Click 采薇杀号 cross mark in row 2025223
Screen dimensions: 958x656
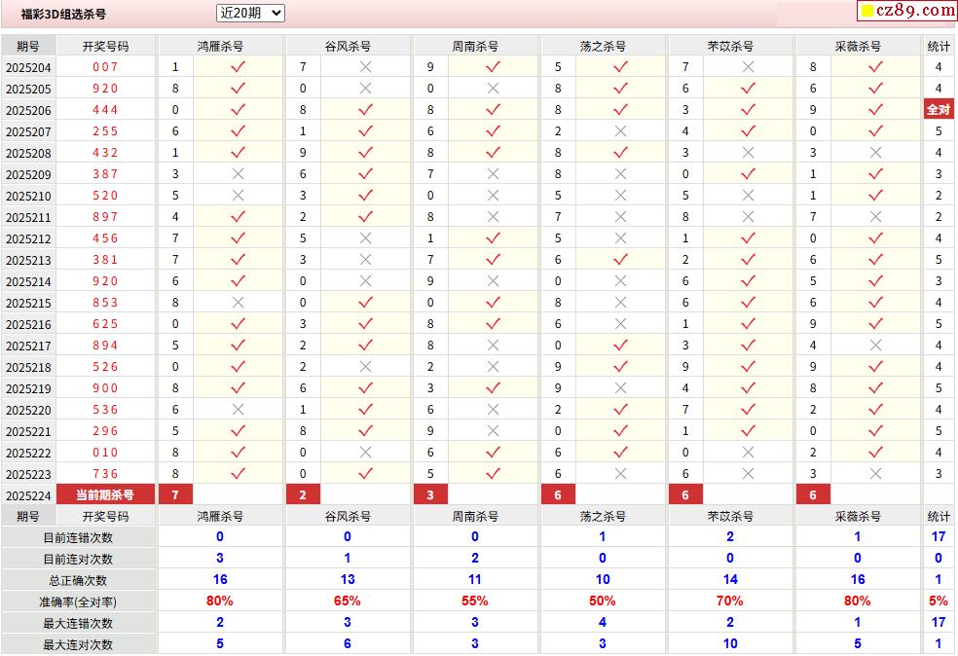[x=875, y=473]
